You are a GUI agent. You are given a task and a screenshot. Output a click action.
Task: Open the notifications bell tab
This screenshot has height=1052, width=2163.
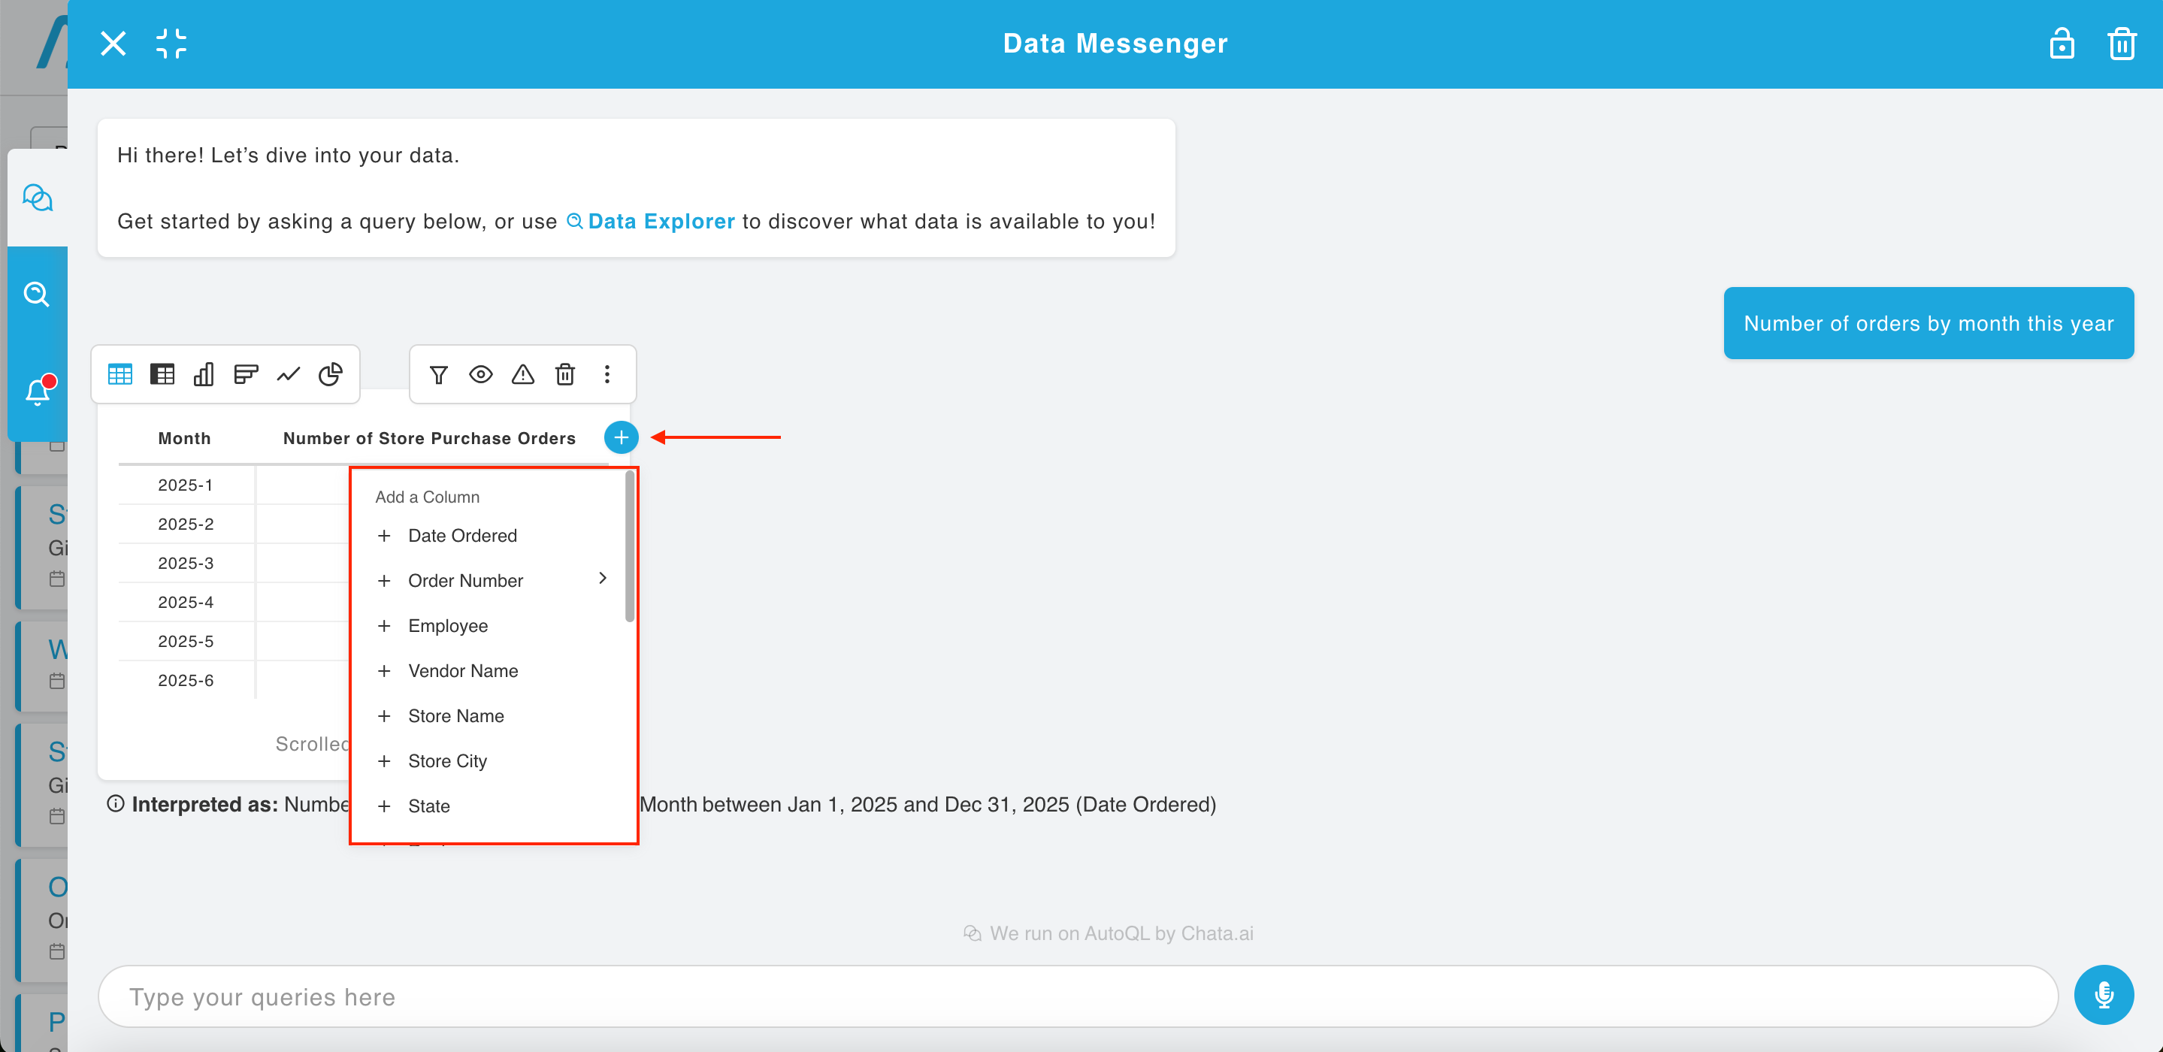pos(37,391)
